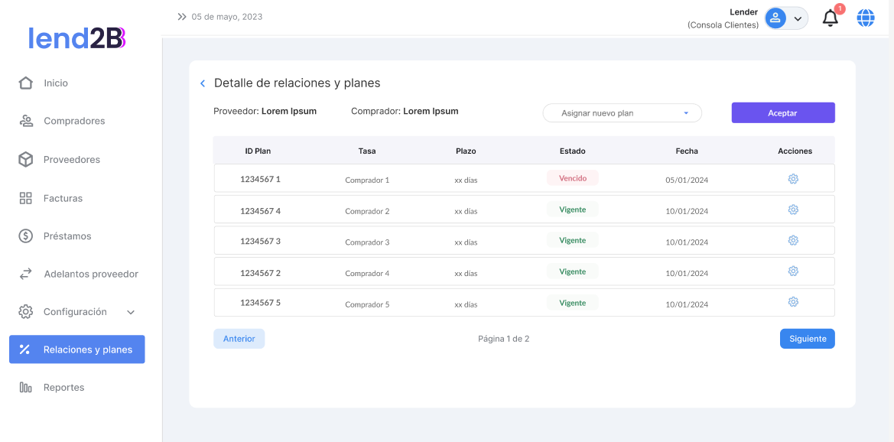This screenshot has width=894, height=442.
Task: Open actions gear for plan 1234567 3
Action: click(793, 241)
